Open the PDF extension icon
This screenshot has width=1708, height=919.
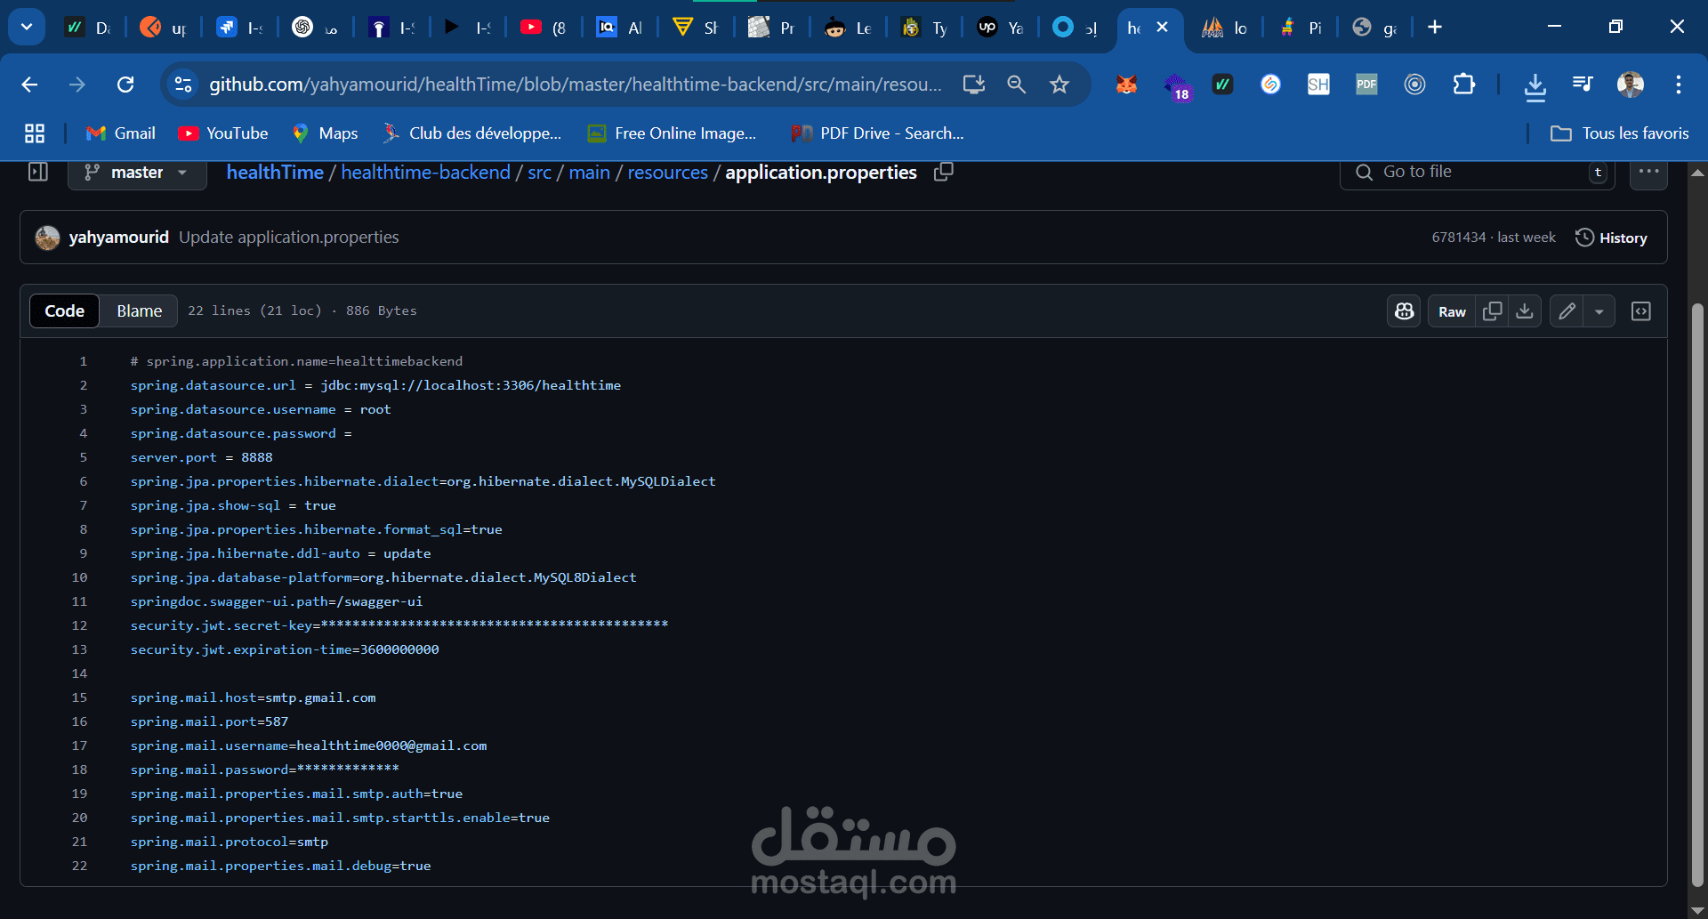(1366, 85)
